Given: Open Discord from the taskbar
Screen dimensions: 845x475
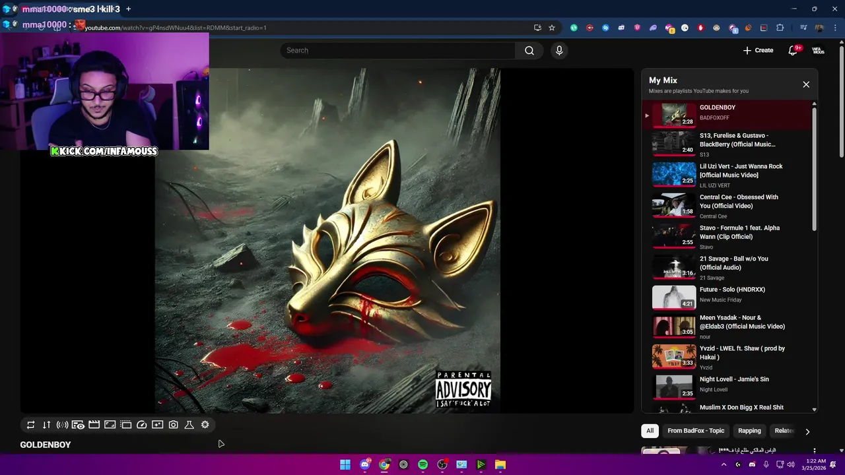Looking at the screenshot, I should pyautogui.click(x=364, y=464).
